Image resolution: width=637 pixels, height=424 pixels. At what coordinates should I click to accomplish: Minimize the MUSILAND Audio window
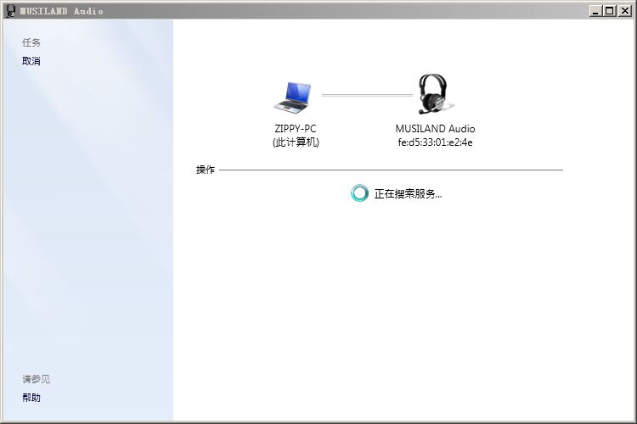point(595,11)
